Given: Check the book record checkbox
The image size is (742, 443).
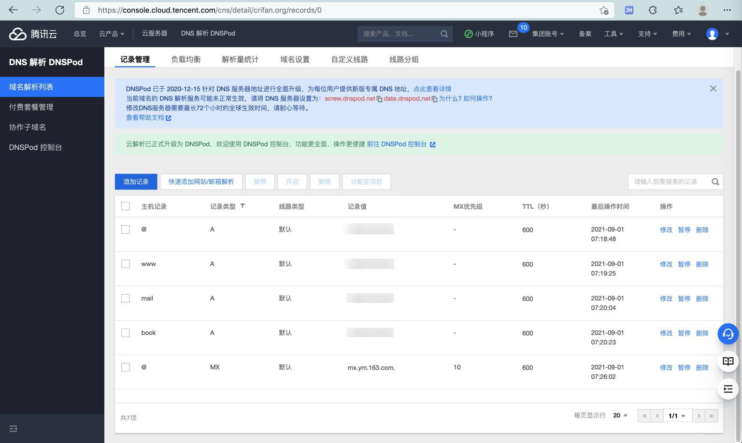Looking at the screenshot, I should click(x=126, y=333).
